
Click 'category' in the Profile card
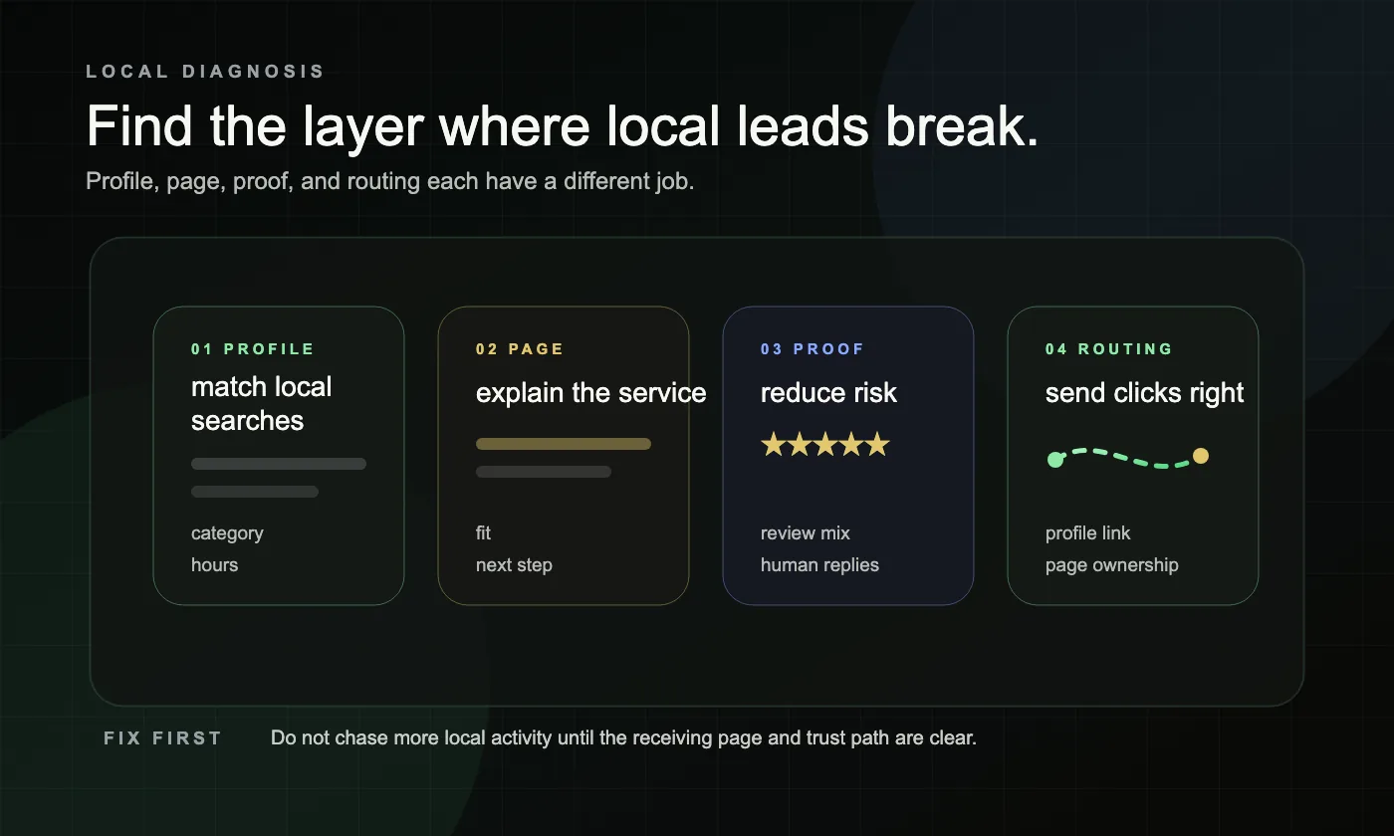227,533
